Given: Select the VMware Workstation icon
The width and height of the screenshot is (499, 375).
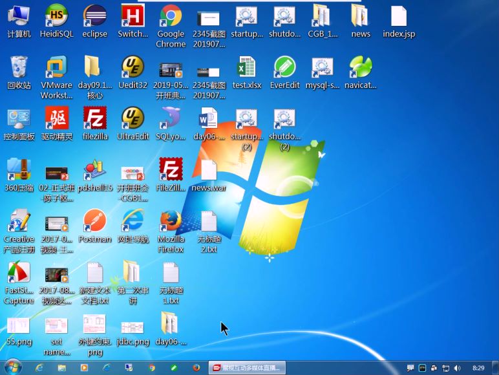Looking at the screenshot, I should pos(56,68).
